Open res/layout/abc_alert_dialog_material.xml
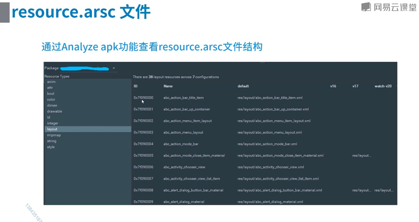The width and height of the screenshot is (419, 222). [270, 201]
